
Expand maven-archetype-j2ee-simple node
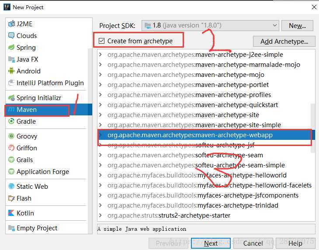[x=101, y=55]
